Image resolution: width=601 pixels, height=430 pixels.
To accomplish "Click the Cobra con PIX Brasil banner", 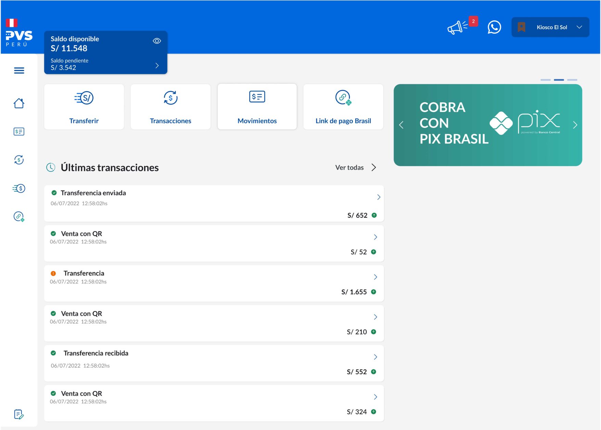I will tap(487, 125).
